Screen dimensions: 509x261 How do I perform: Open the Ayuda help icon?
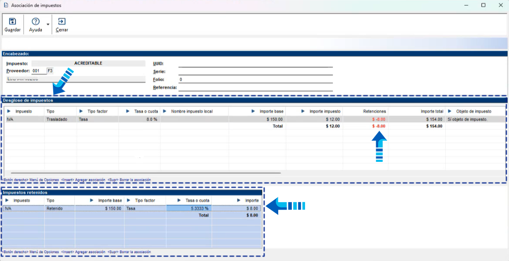[36, 21]
